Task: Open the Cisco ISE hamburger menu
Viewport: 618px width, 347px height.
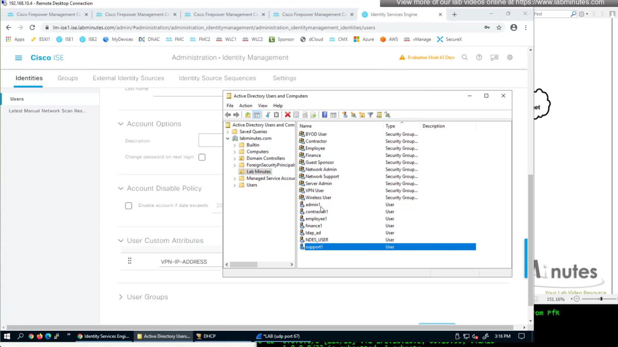Action: (18, 58)
